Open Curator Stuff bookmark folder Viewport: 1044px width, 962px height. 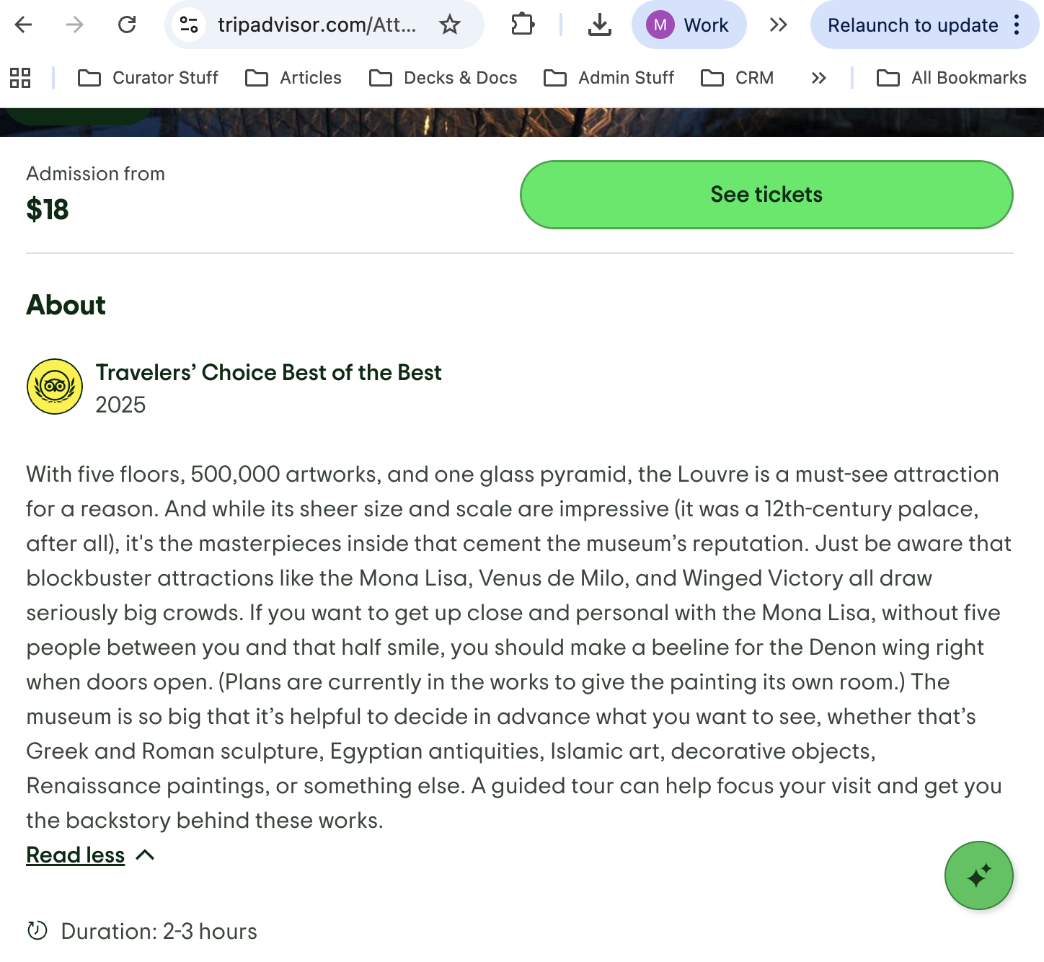148,78
